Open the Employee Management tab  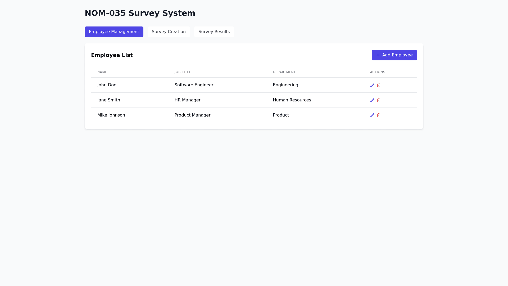[x=114, y=32]
